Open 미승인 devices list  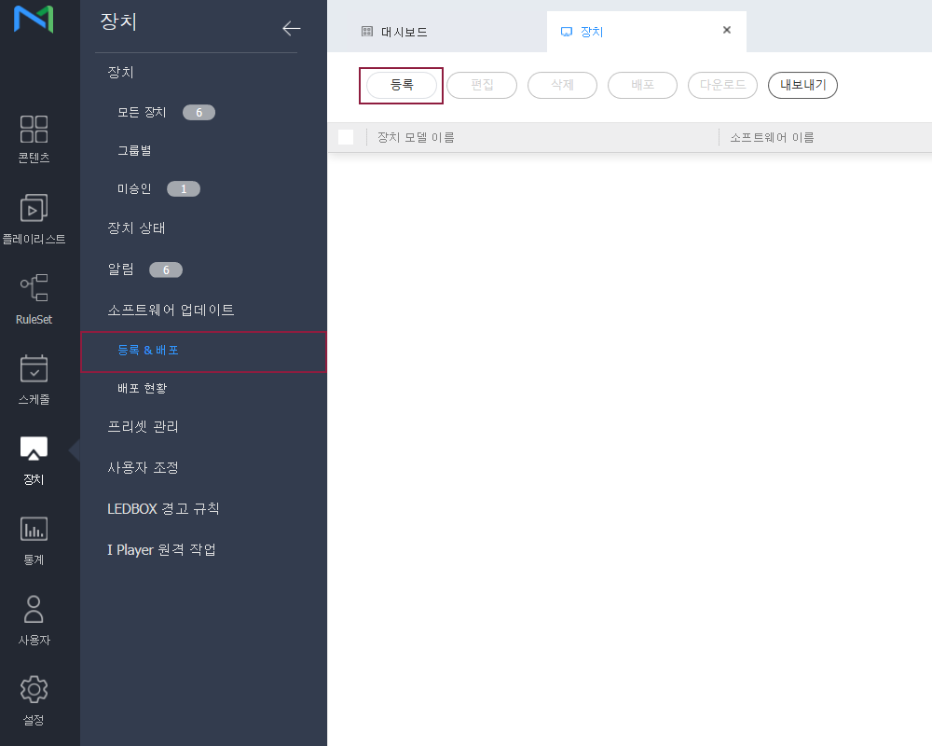134,188
